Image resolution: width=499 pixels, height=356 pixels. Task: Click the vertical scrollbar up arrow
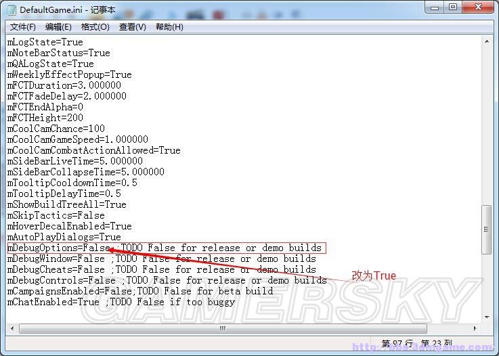pyautogui.click(x=485, y=42)
